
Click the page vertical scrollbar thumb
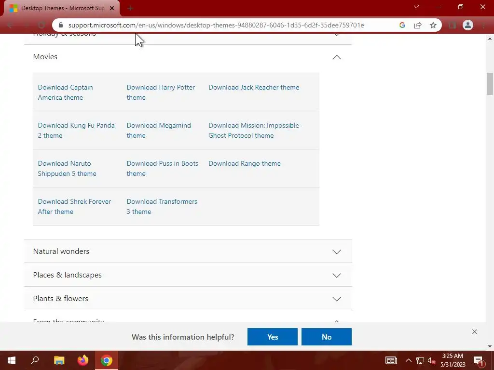tap(490, 84)
